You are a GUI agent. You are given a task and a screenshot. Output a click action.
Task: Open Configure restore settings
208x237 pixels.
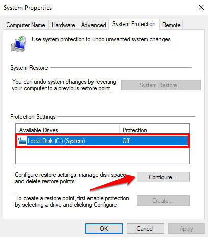coord(163,177)
